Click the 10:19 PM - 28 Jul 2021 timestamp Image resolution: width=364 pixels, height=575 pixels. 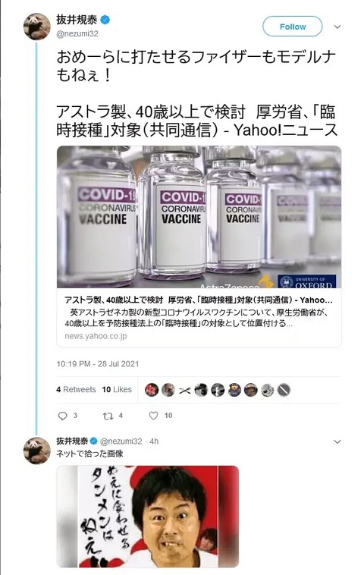tap(98, 364)
